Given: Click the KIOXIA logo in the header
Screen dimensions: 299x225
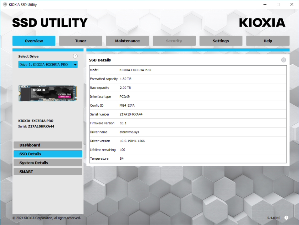Looking at the screenshot, I should (262, 22).
